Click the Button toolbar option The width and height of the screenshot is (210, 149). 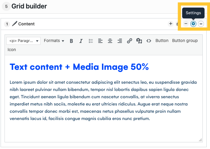point(162,40)
